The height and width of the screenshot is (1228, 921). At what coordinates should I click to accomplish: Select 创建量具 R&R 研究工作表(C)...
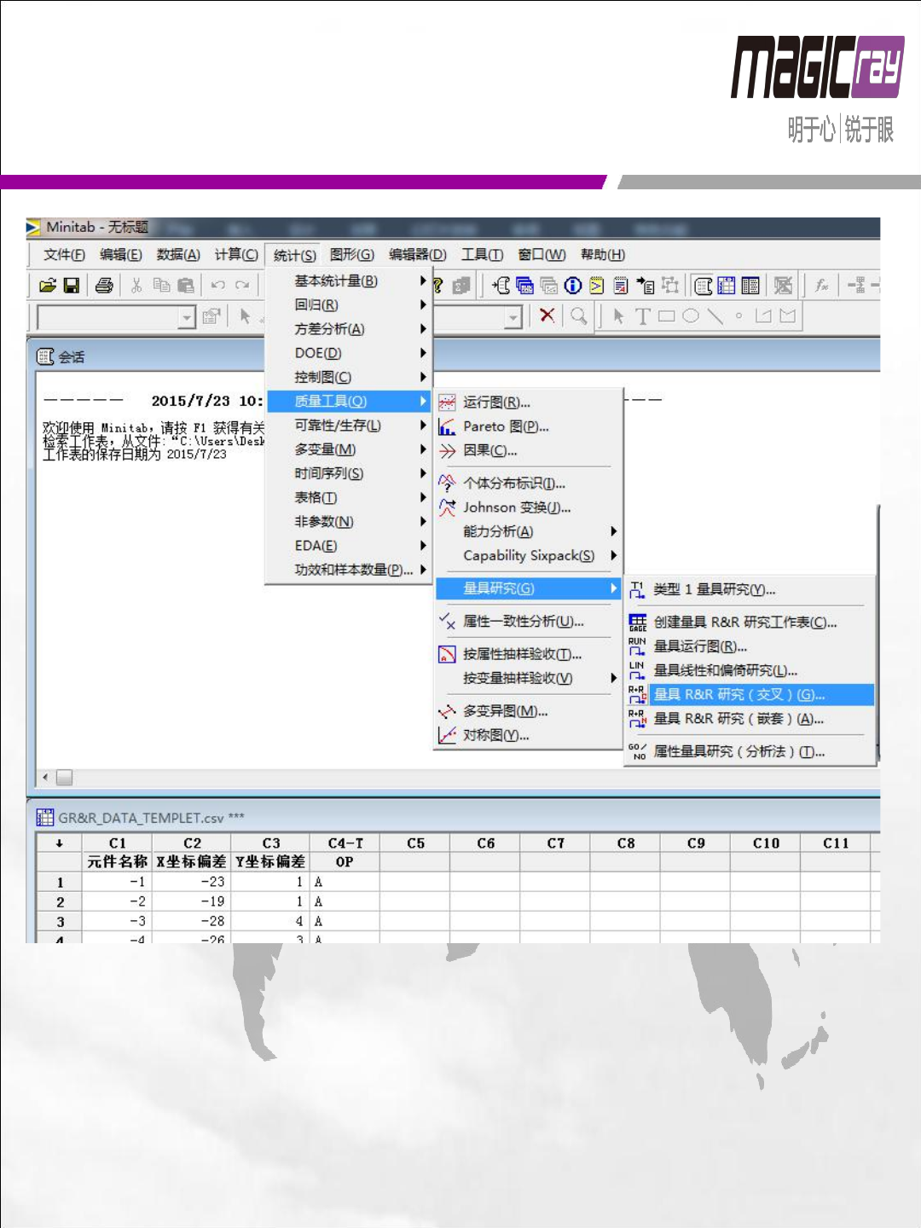[750, 623]
